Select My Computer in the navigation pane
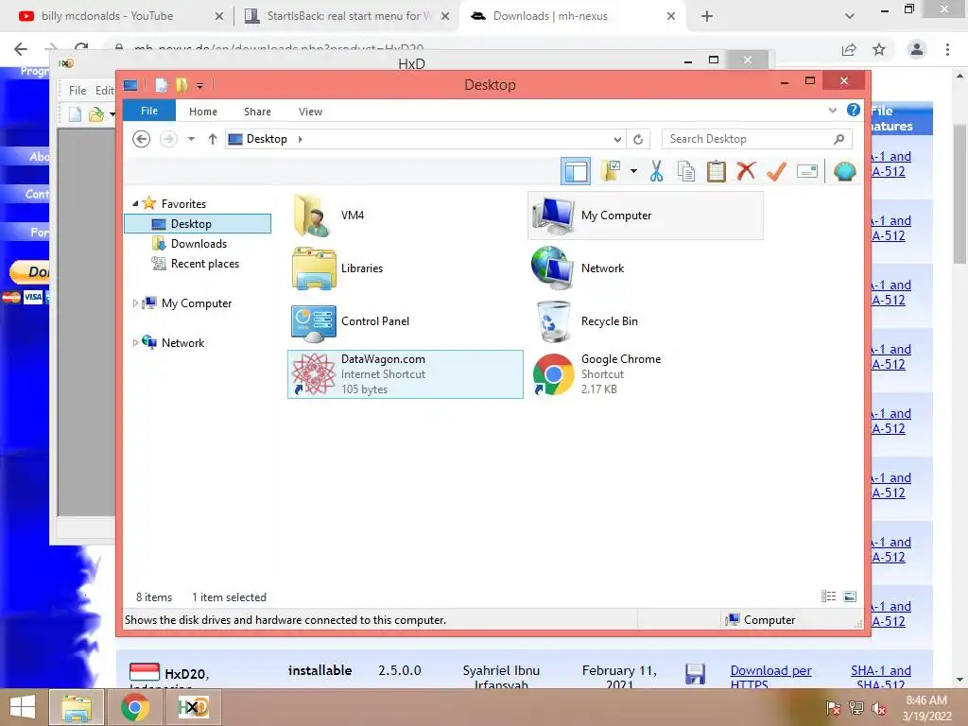The image size is (968, 726). 197,303
